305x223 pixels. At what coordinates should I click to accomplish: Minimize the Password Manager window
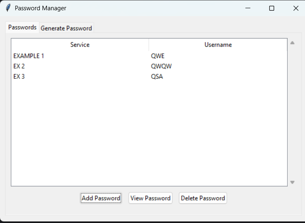point(248,8)
